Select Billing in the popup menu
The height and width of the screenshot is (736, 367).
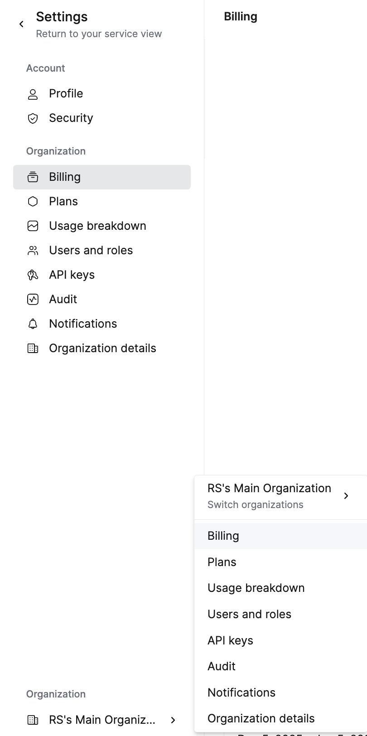(223, 536)
